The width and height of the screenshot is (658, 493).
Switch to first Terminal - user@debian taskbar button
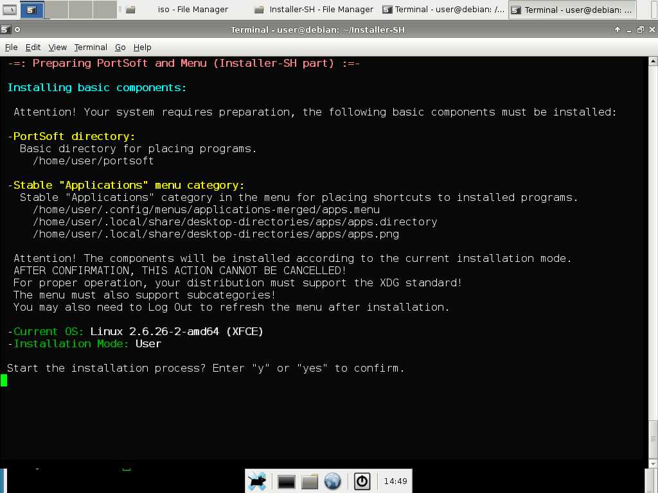point(443,10)
